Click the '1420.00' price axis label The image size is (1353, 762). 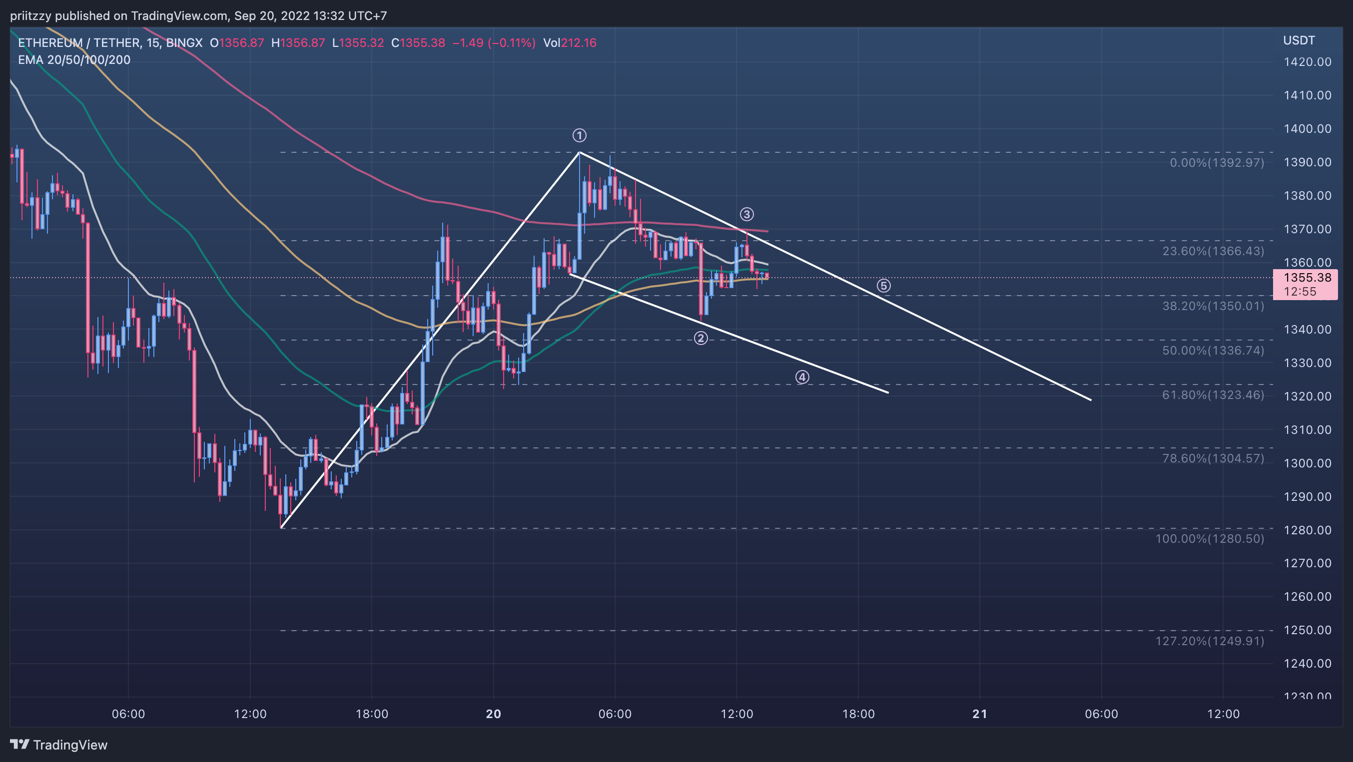click(x=1308, y=62)
